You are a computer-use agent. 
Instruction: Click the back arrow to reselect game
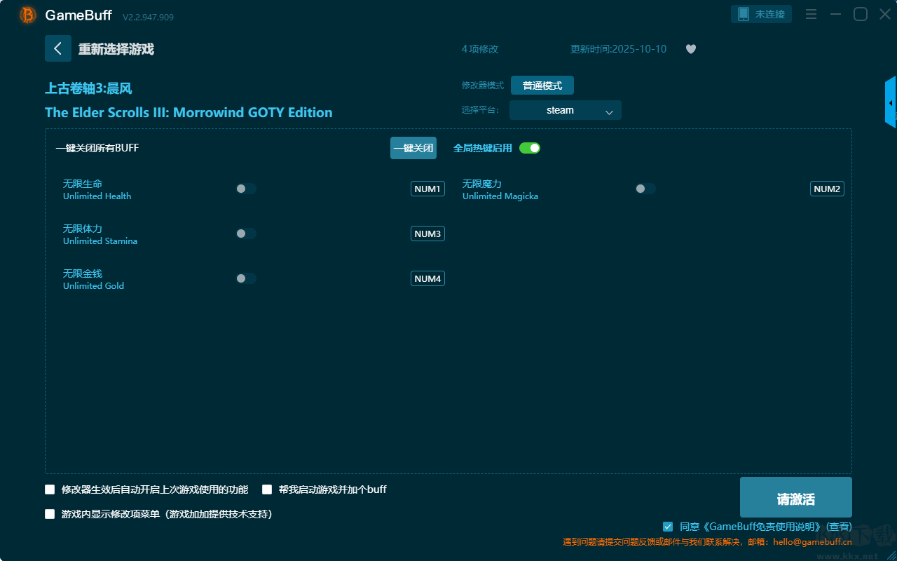tap(57, 48)
